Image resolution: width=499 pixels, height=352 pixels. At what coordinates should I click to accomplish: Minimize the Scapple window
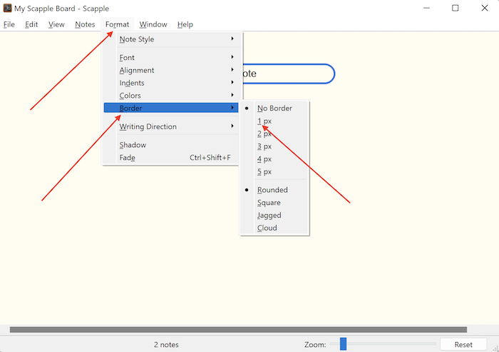[x=426, y=9]
